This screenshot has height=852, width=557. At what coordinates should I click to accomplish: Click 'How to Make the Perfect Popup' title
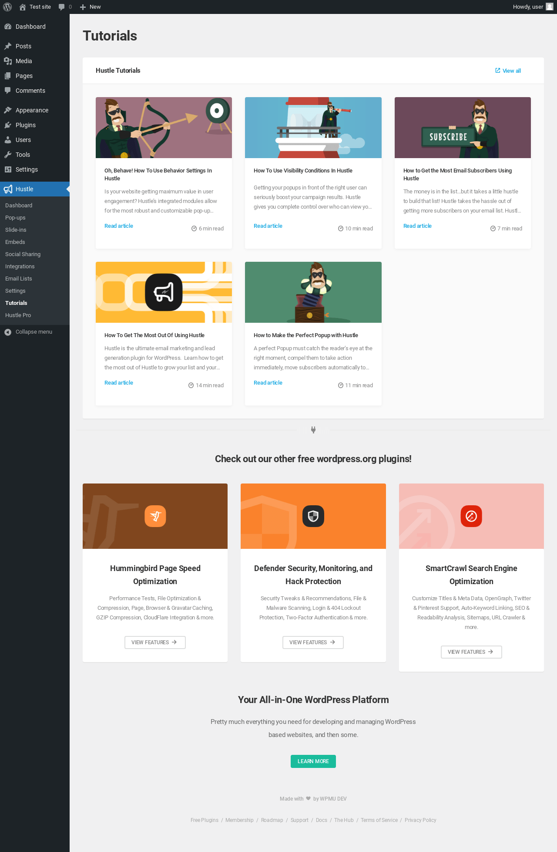coord(306,335)
